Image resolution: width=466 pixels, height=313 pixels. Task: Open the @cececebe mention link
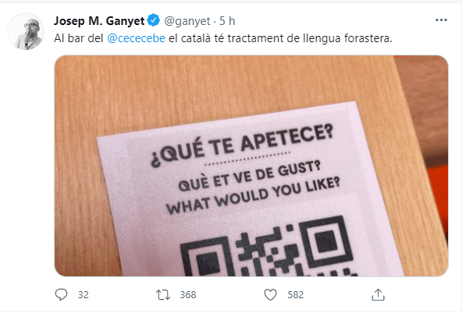136,38
